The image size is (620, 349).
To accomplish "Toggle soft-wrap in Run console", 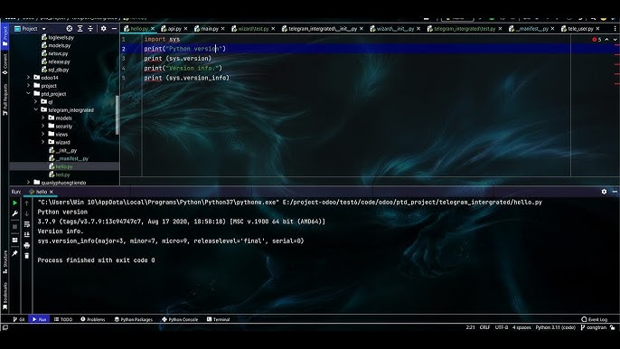I will pos(26,224).
